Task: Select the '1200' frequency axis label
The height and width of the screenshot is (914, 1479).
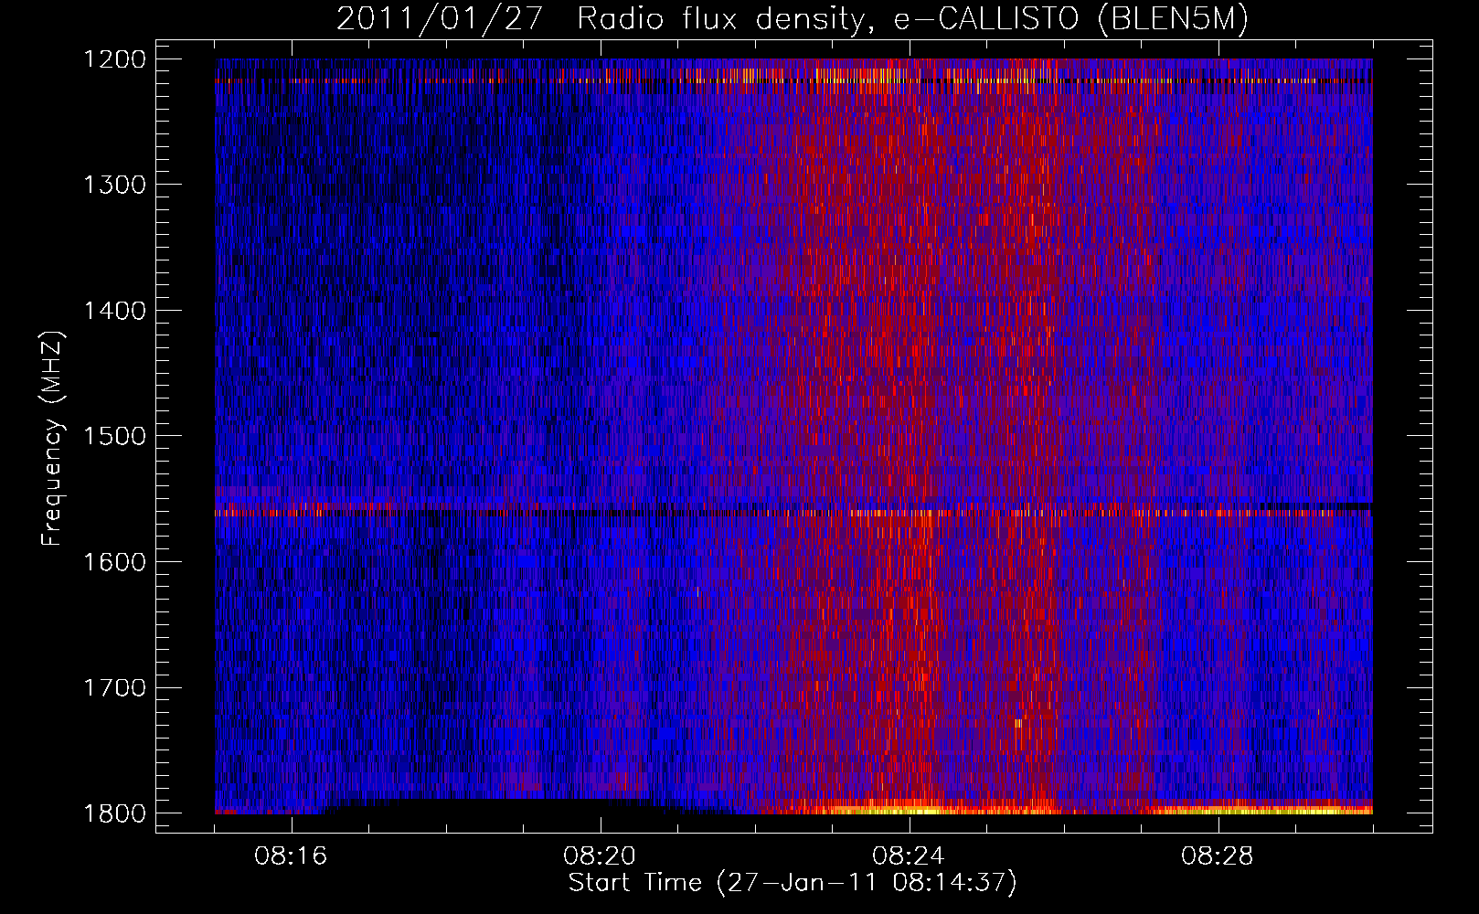Action: coord(114,59)
